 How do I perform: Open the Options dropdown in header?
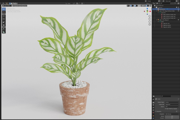[x=148, y=3]
